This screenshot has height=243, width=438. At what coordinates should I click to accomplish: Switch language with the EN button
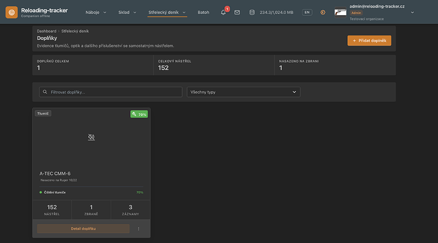click(x=307, y=12)
